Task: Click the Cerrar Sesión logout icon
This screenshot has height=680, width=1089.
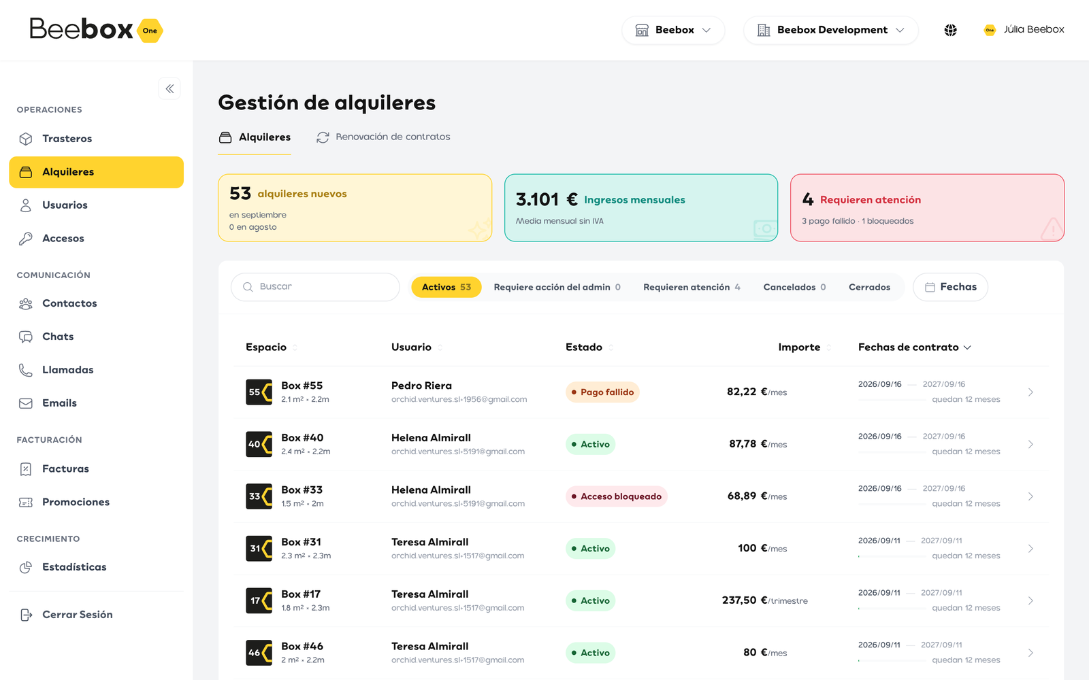Action: pyautogui.click(x=26, y=615)
